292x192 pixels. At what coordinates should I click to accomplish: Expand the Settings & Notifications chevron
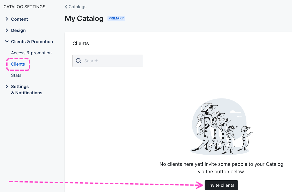[7, 87]
